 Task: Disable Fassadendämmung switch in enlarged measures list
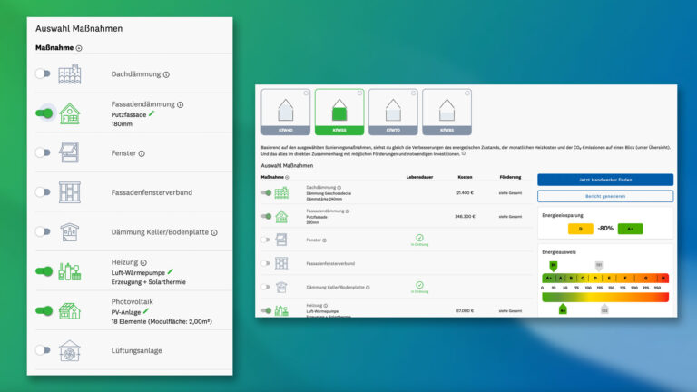tap(44, 113)
